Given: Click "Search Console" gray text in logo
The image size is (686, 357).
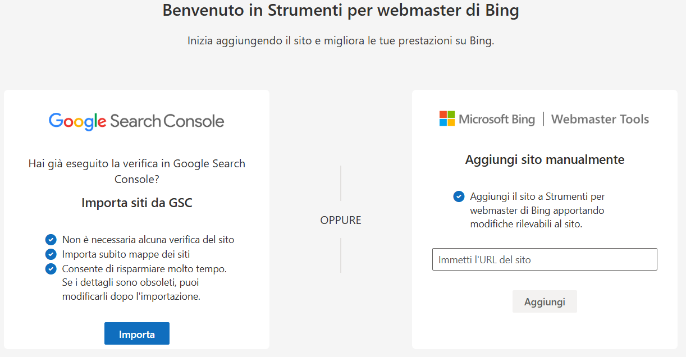Looking at the screenshot, I should pos(167,121).
